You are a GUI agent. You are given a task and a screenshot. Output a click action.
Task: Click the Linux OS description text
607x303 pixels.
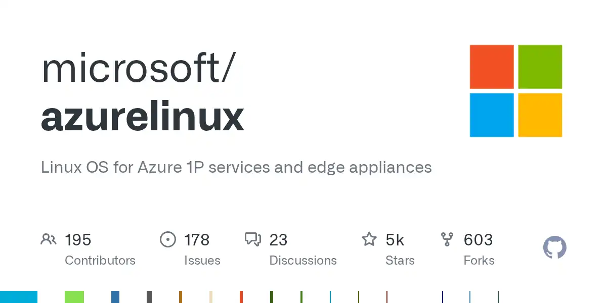pyautogui.click(x=236, y=167)
